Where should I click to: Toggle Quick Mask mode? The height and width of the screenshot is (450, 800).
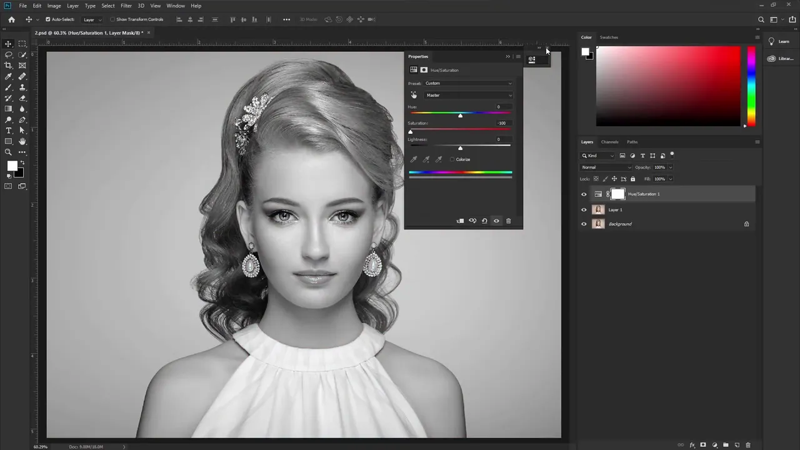[9, 186]
